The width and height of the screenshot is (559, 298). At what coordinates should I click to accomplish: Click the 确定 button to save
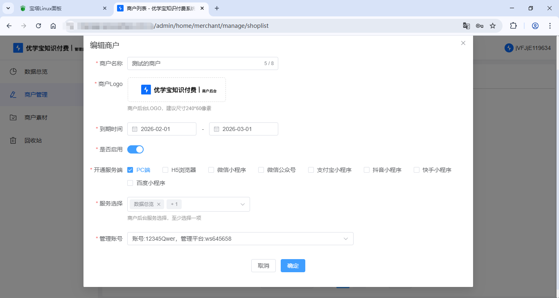pos(293,265)
